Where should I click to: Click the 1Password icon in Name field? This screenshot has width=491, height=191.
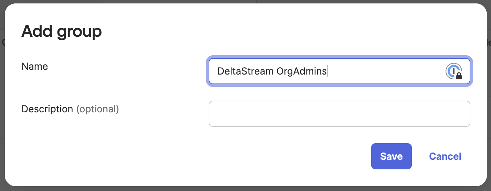[x=453, y=71]
